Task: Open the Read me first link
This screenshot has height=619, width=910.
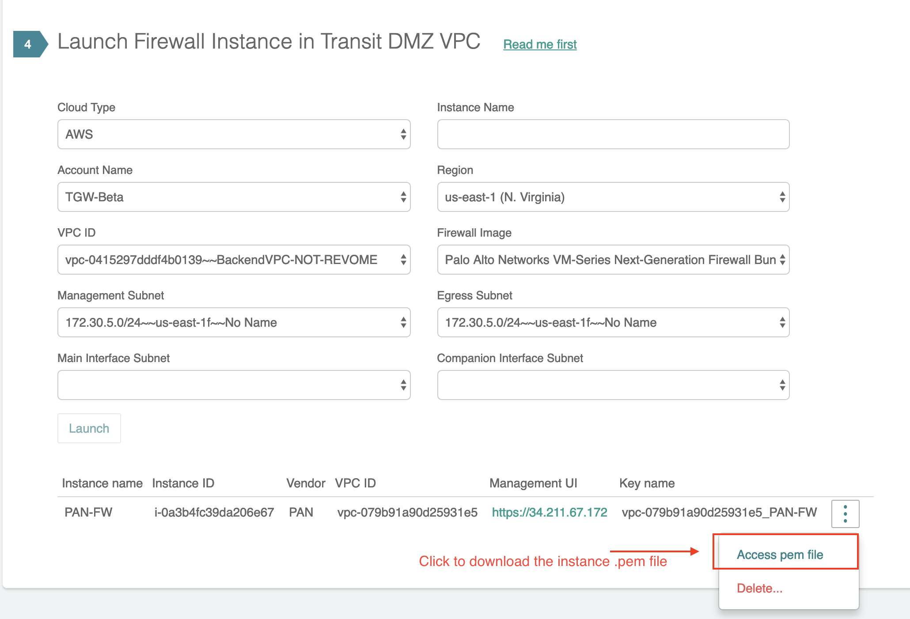Action: (540, 44)
